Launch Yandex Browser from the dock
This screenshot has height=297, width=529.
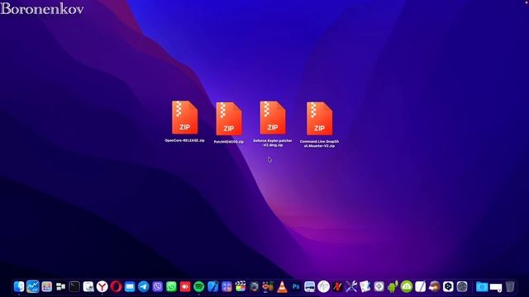coord(102,286)
